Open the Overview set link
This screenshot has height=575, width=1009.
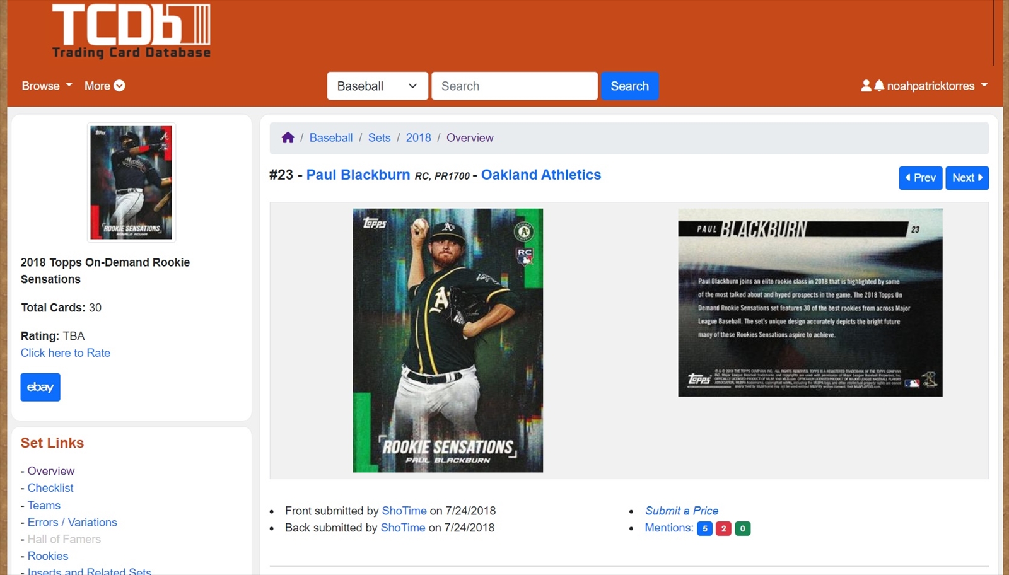pos(50,471)
